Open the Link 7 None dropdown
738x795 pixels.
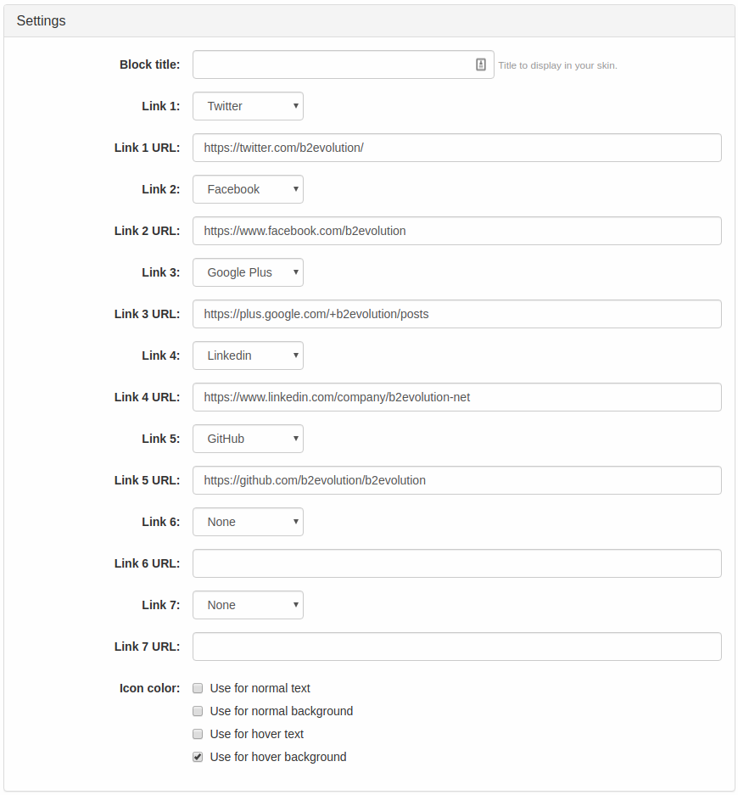pyautogui.click(x=248, y=605)
